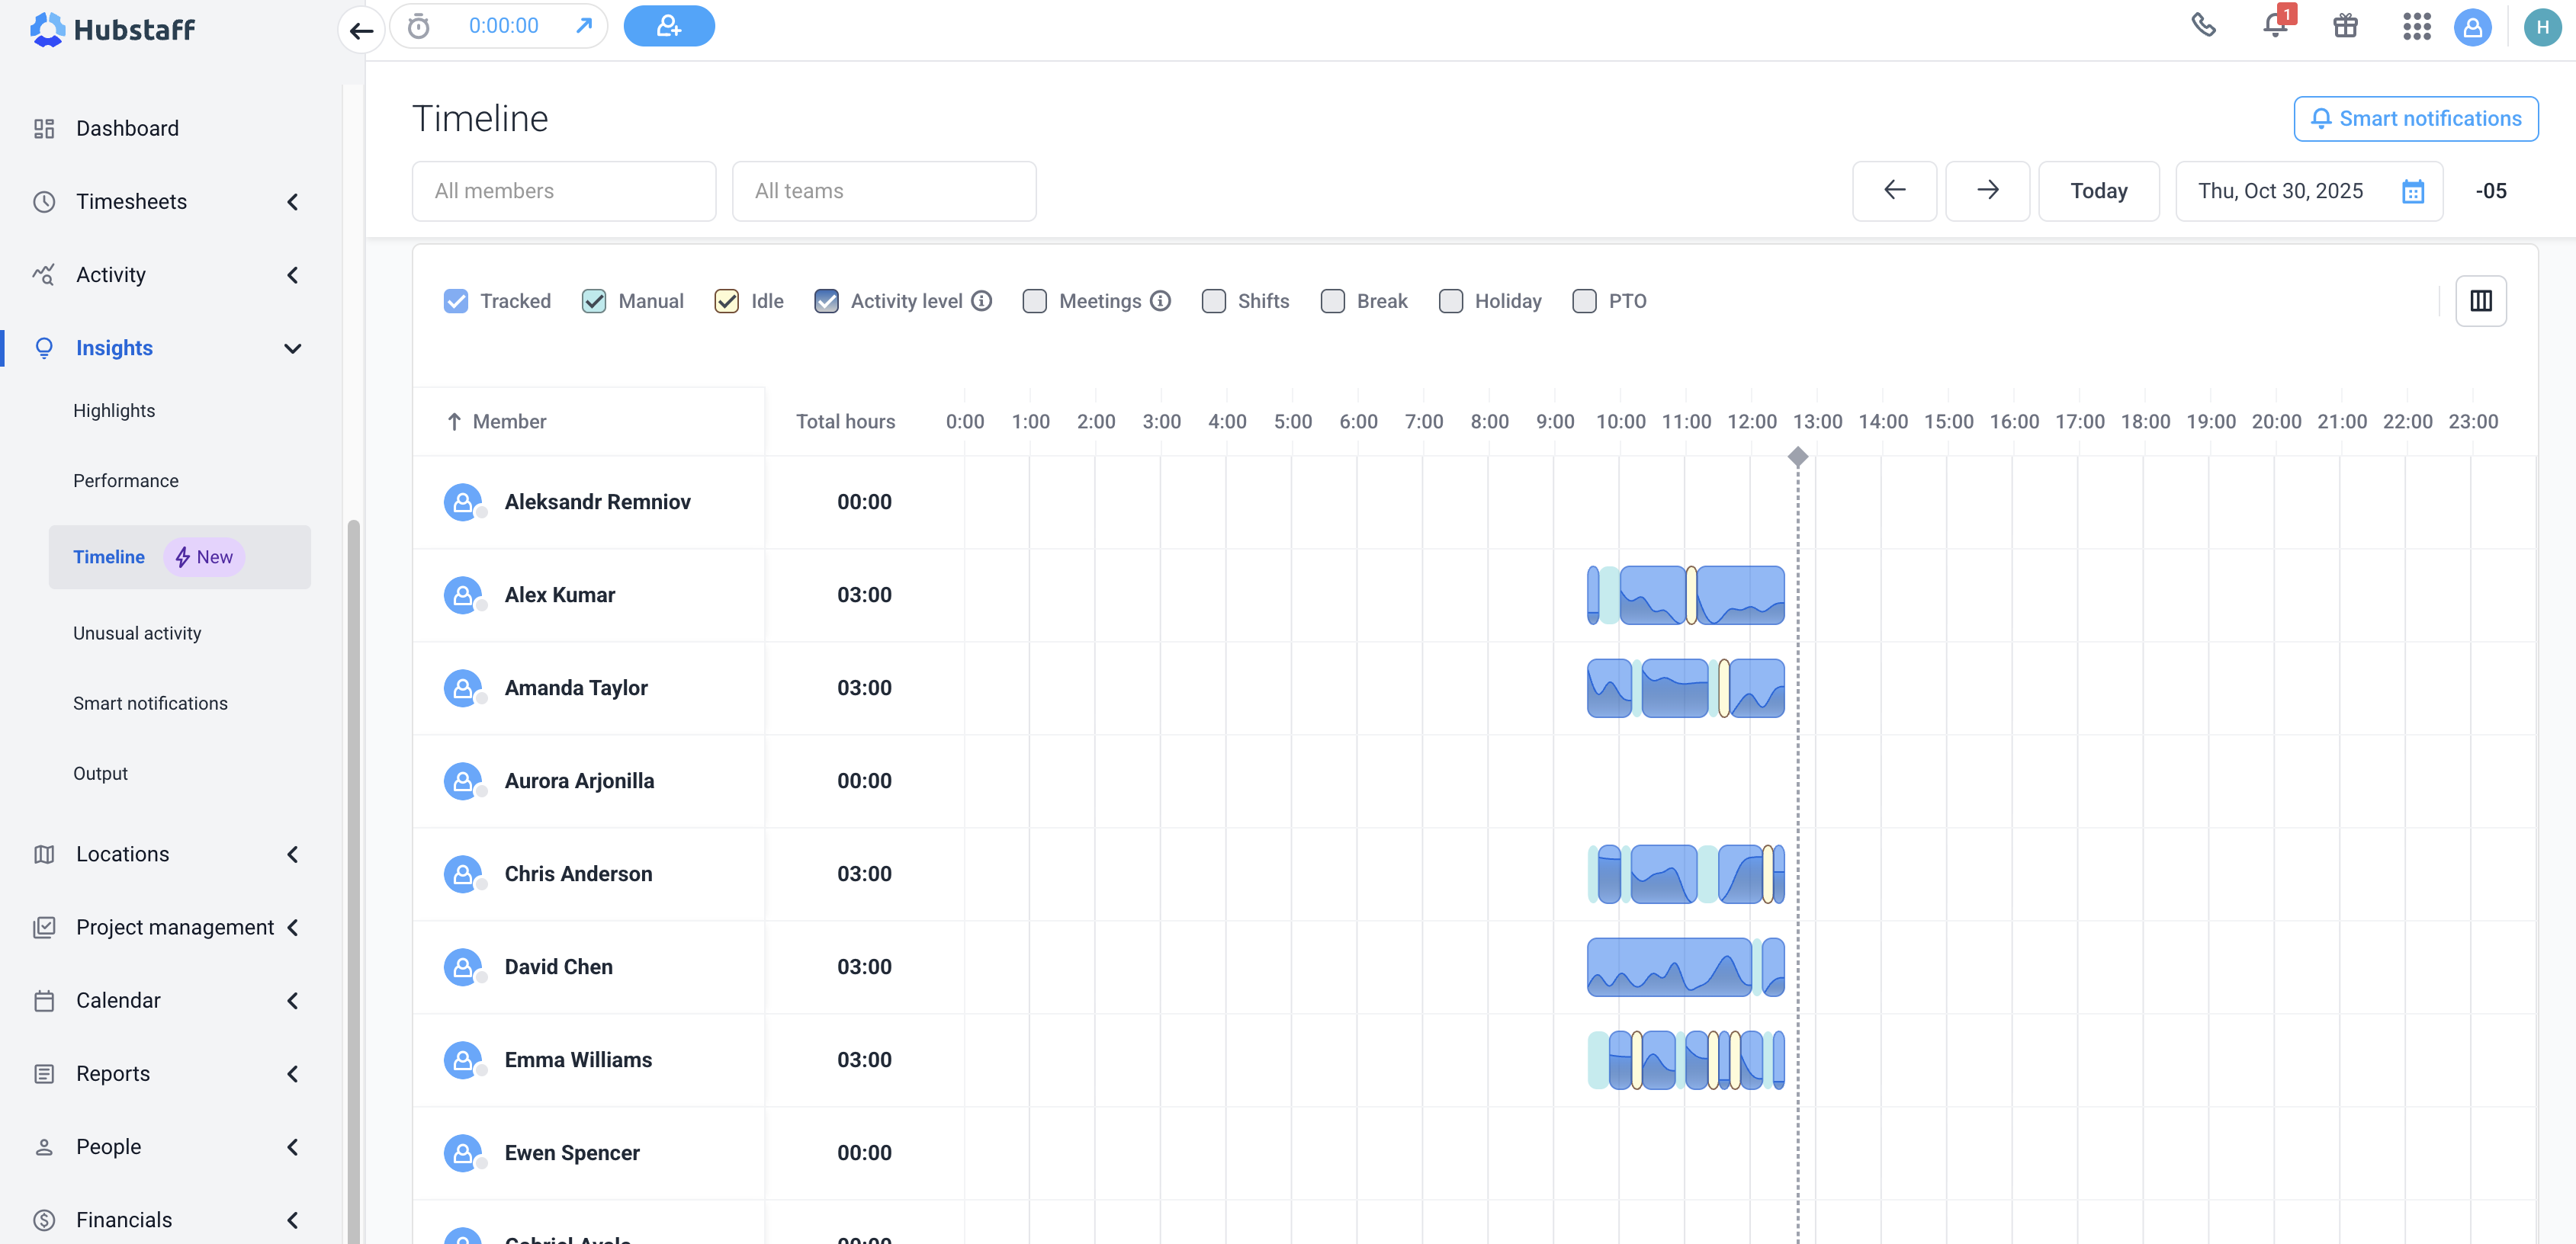Viewport: 2576px width, 1244px height.
Task: Open the All members dropdown
Action: (x=563, y=191)
